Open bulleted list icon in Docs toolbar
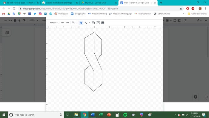 (167, 20)
